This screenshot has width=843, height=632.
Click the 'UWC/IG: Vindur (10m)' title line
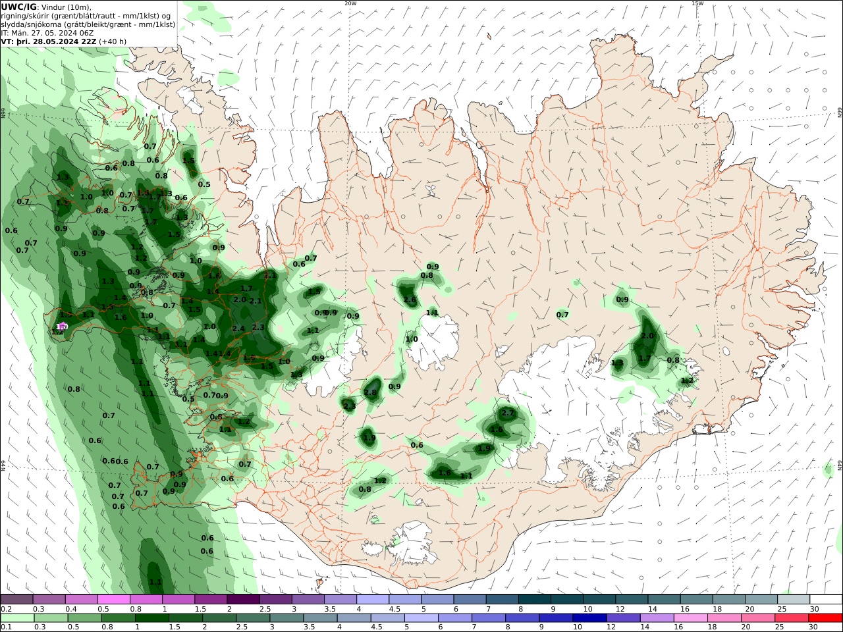point(46,7)
